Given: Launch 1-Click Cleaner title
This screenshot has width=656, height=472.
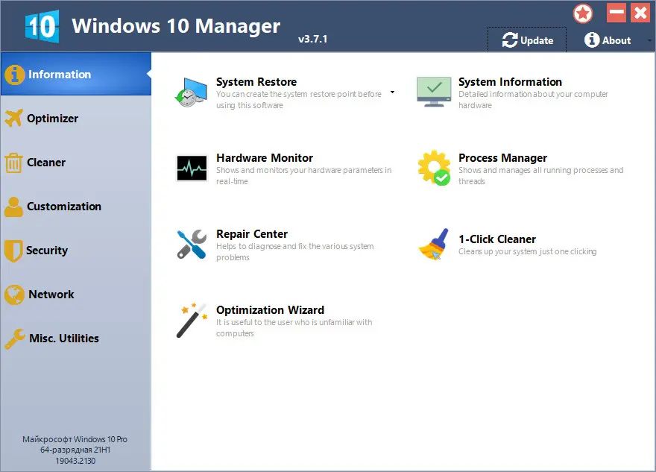Looking at the screenshot, I should [x=497, y=239].
